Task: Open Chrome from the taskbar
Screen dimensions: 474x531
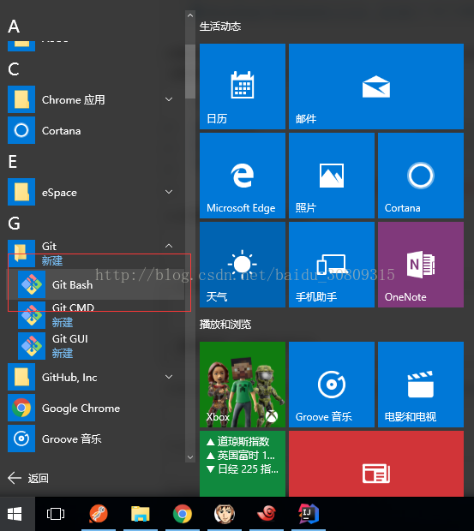Action: click(x=183, y=514)
